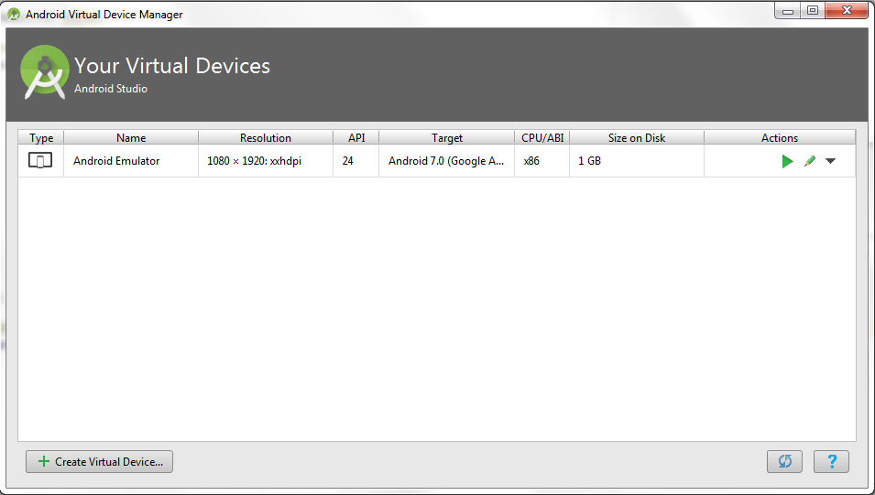This screenshot has width=875, height=495.
Task: Open the actions dropdown arrow for Android Emulator
Action: pyautogui.click(x=830, y=161)
